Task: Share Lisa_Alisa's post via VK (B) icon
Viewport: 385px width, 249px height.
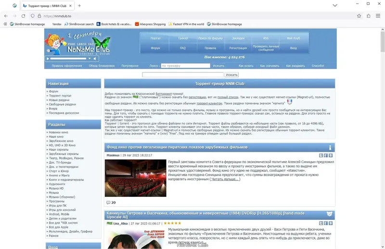Action: 331,223
